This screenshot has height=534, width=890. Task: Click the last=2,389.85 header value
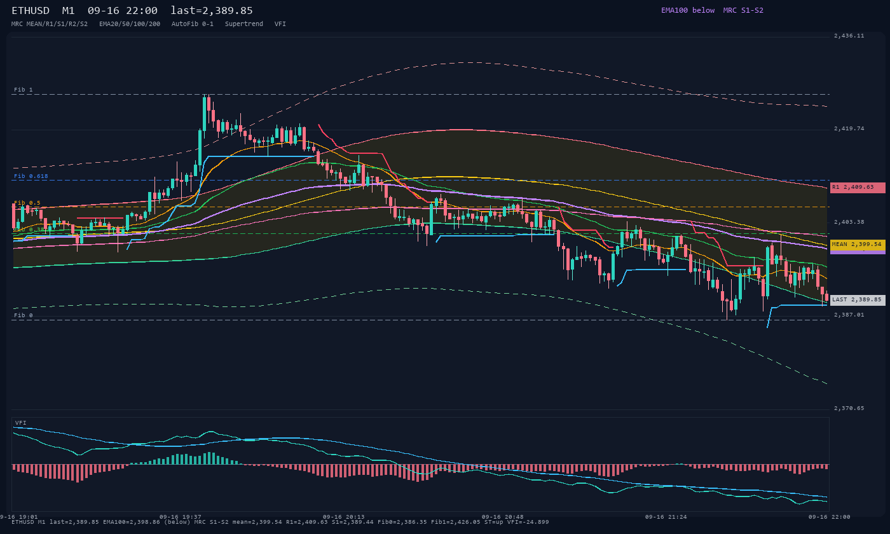coord(212,11)
